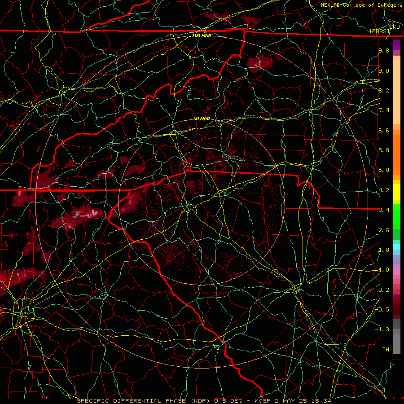Click the 9.0 value on the color scale
Screen dimensions: 404x404
pos(384,70)
